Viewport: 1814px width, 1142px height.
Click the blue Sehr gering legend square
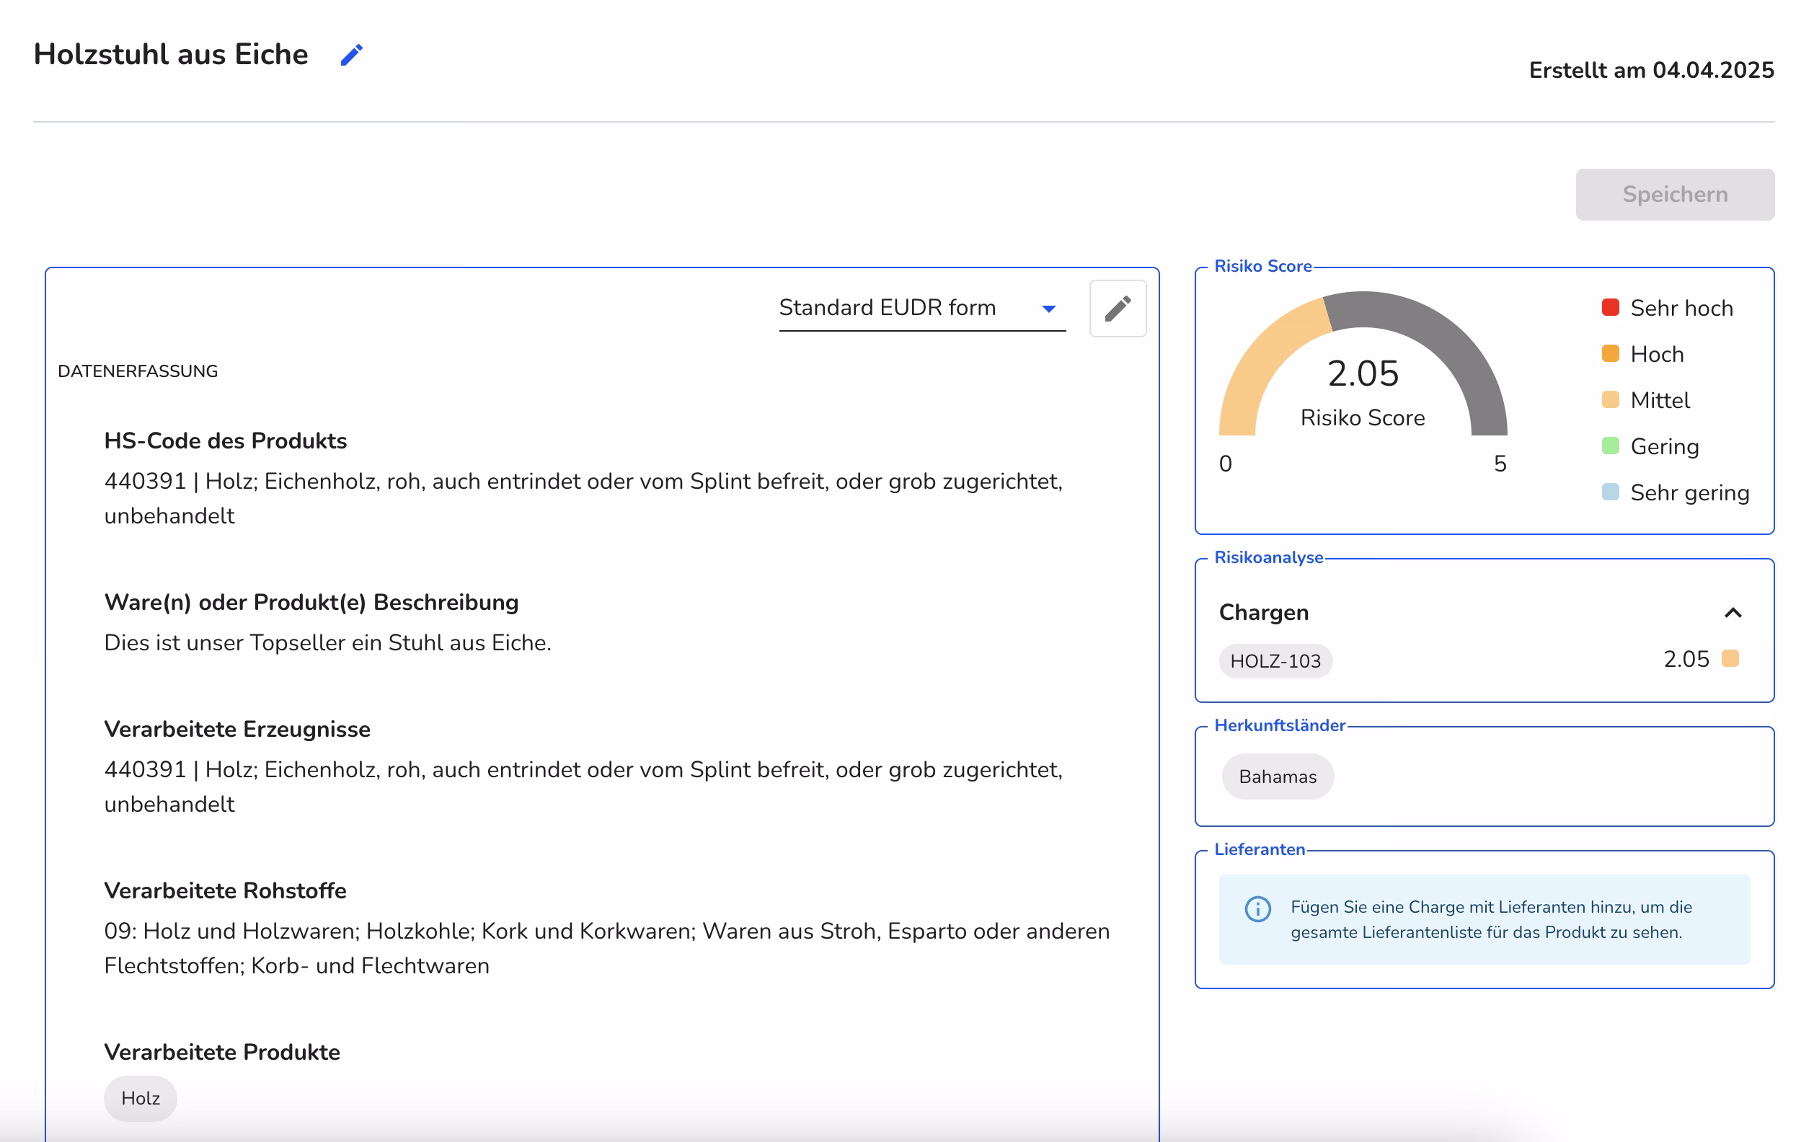pyautogui.click(x=1611, y=492)
